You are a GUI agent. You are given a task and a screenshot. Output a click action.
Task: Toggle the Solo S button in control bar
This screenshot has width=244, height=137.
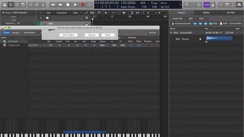pyautogui.click(x=199, y=5)
